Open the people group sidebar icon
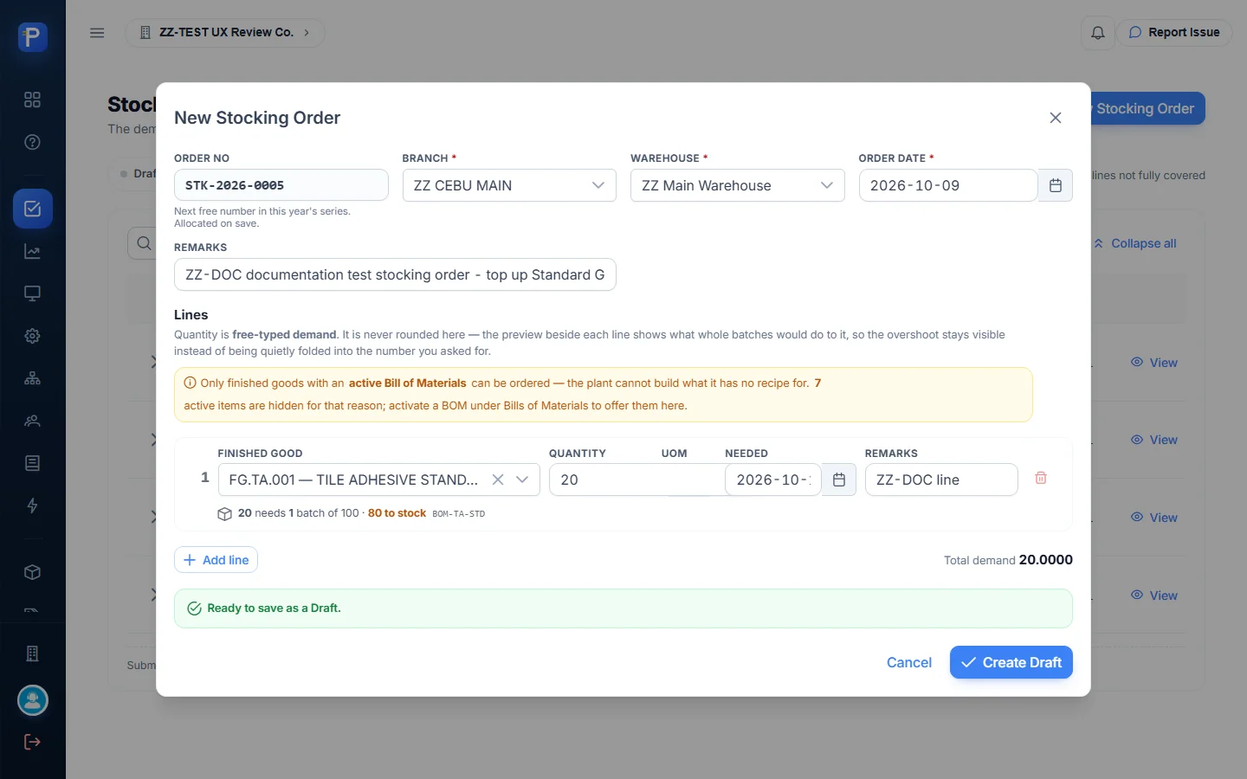This screenshot has height=779, width=1247. coord(32,421)
